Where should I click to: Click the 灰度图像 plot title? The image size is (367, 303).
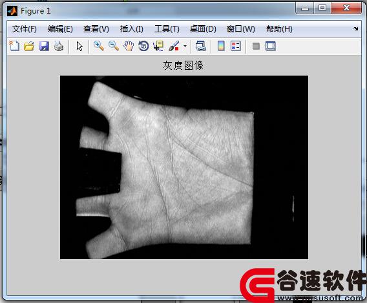pyautogui.click(x=183, y=65)
